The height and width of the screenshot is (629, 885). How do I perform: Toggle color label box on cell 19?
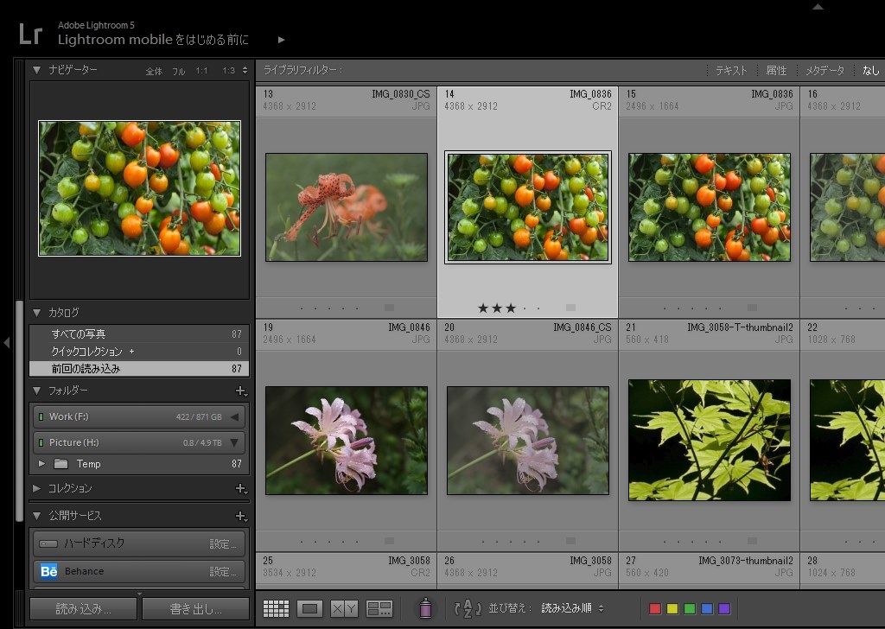389,541
